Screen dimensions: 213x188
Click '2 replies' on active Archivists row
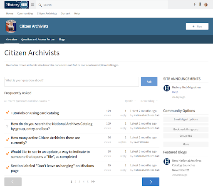coord(122,140)
